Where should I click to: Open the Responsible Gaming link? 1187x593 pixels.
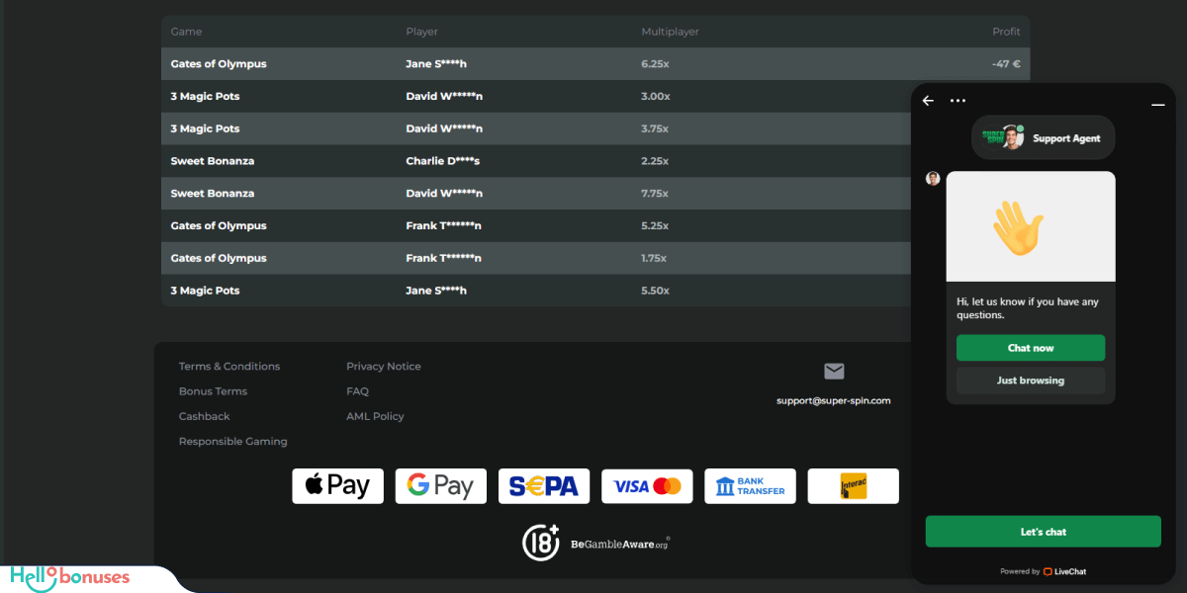tap(233, 442)
